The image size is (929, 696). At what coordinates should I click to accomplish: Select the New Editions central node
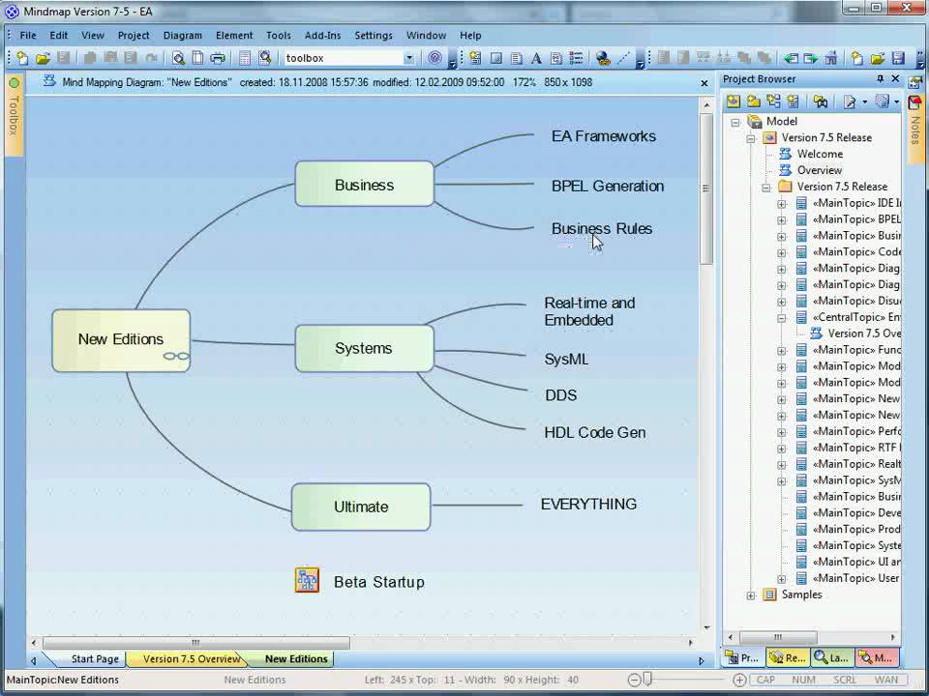click(x=121, y=340)
